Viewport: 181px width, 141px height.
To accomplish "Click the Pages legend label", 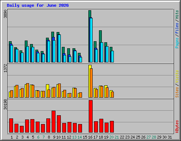I will (177, 43).
